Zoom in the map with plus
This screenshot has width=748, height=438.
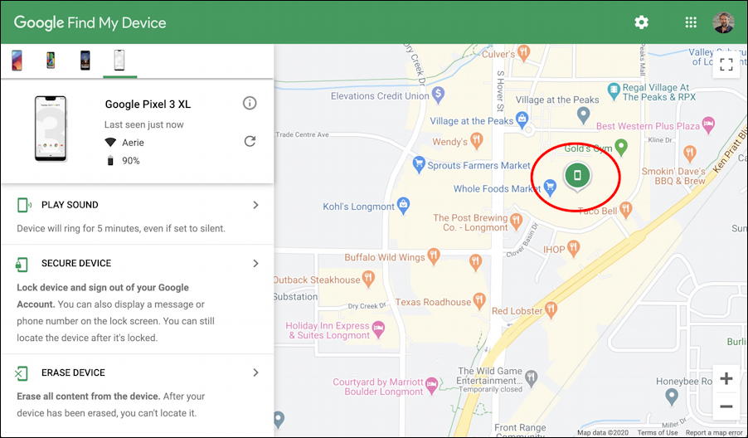click(726, 378)
